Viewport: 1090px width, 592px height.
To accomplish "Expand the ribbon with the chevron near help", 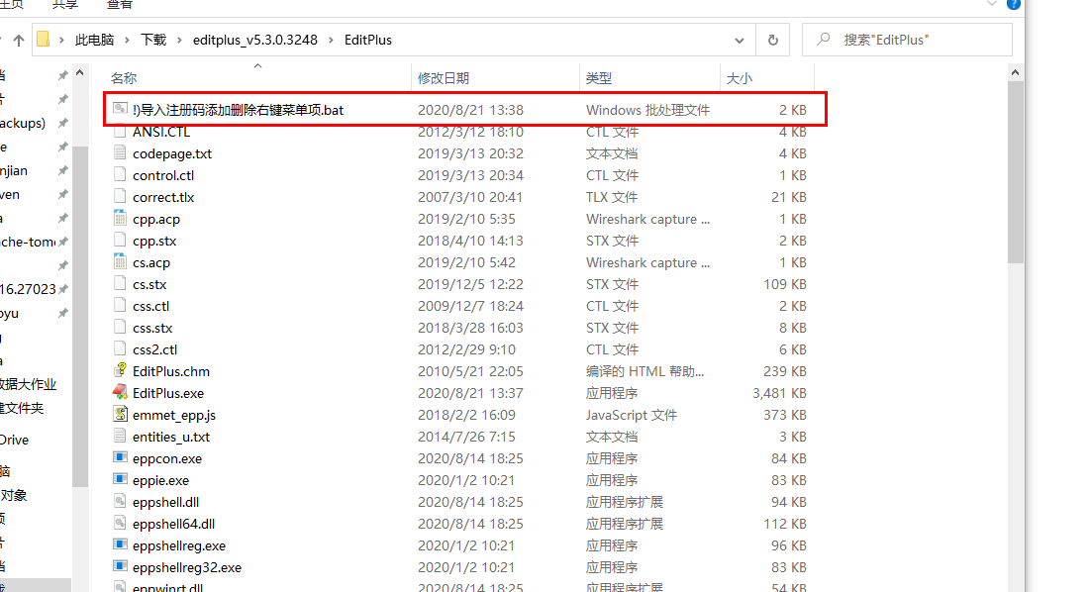I will point(991,4).
